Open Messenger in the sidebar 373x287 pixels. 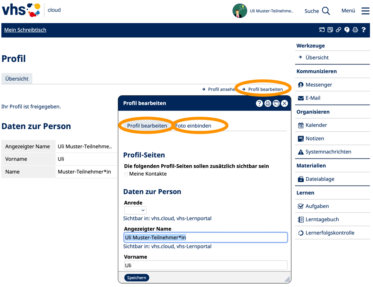[x=319, y=85]
